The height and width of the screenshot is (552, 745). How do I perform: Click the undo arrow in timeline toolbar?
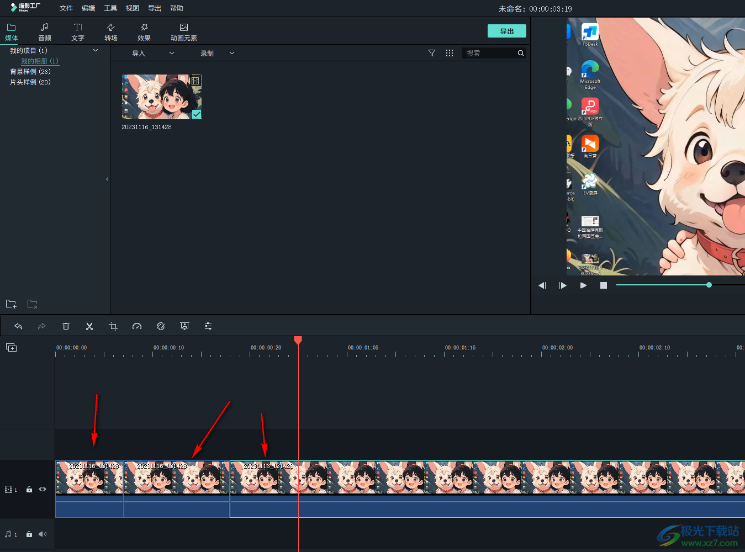tap(18, 326)
